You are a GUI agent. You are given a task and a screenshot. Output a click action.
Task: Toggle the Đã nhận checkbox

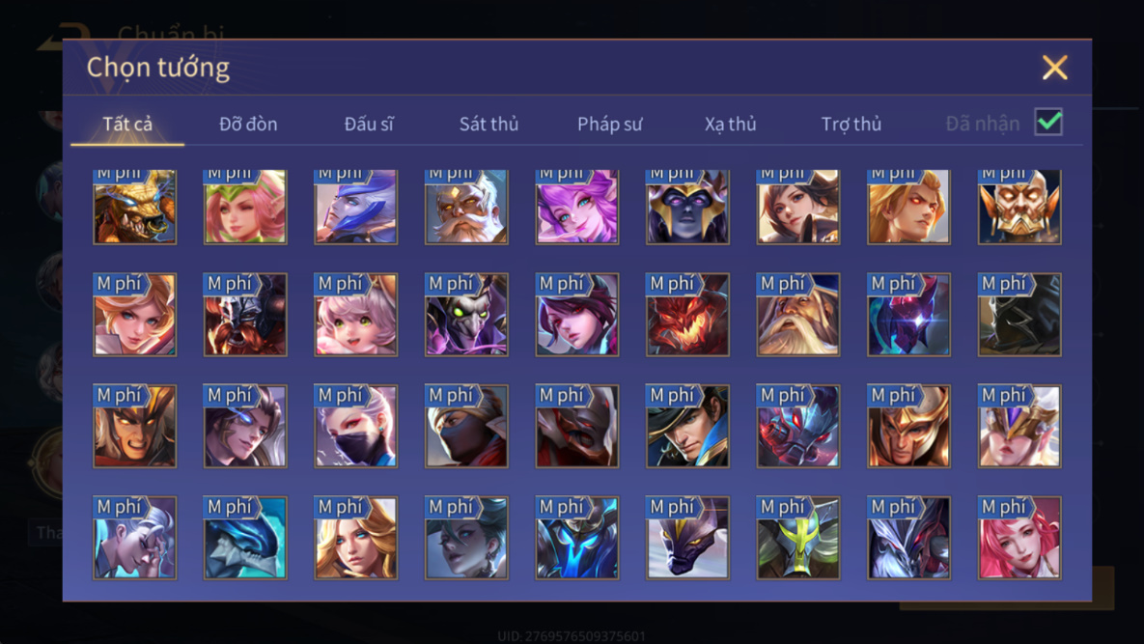(x=1048, y=122)
